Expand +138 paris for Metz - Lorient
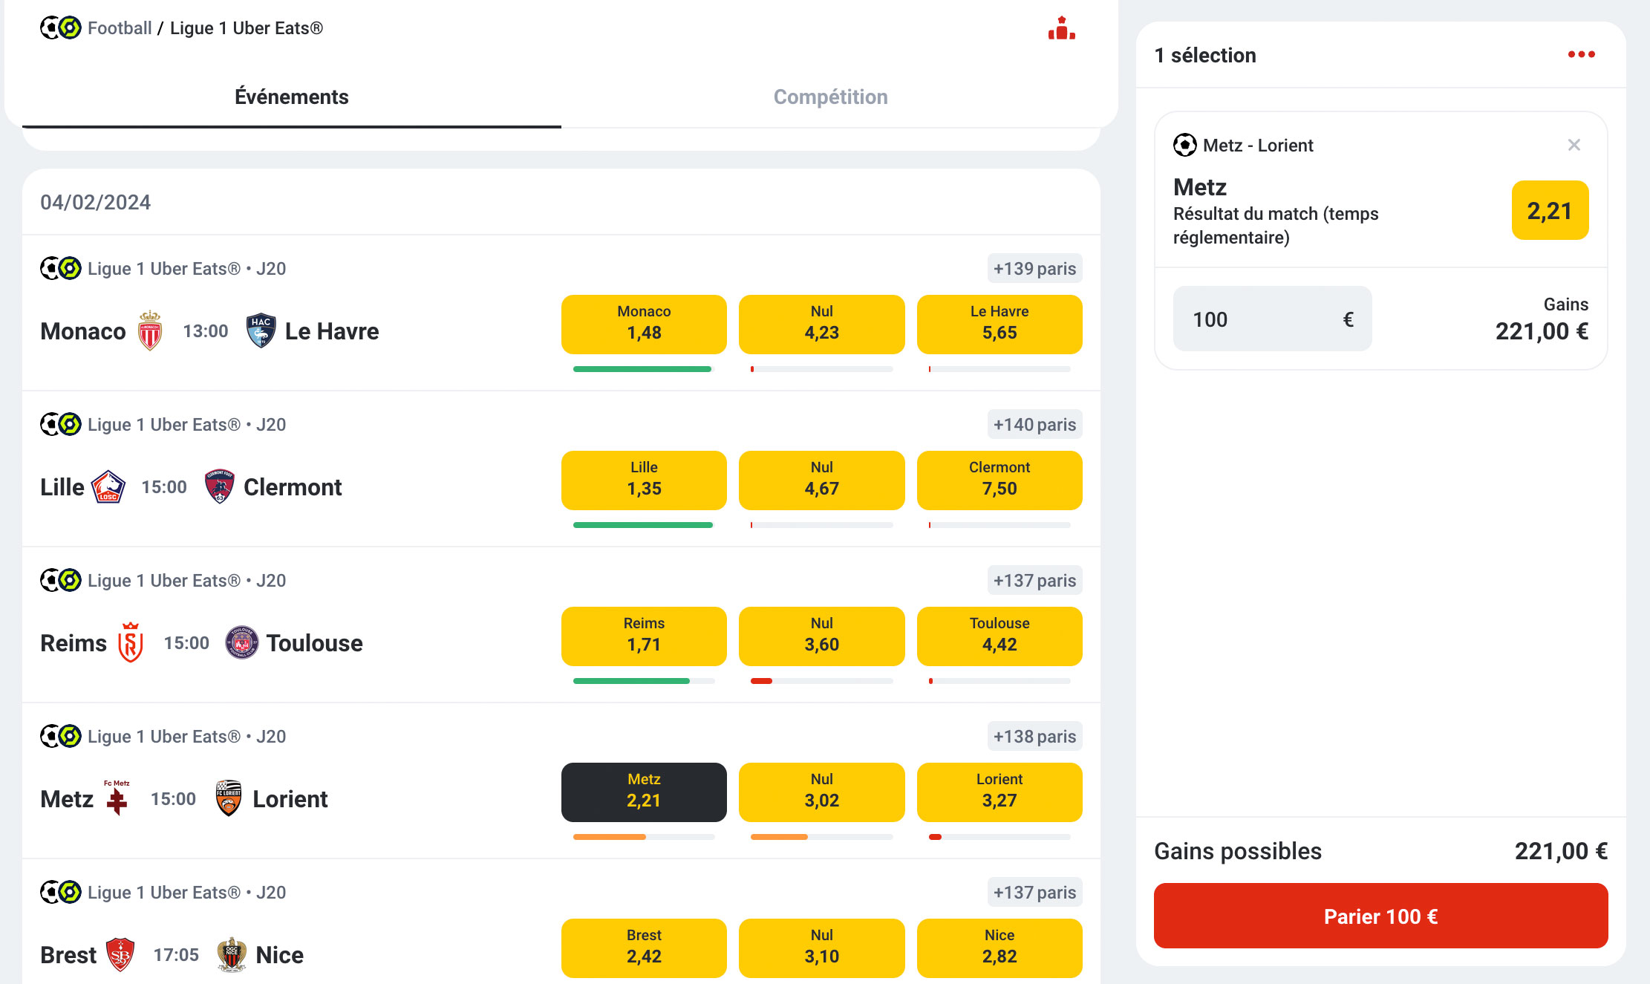 click(1034, 736)
